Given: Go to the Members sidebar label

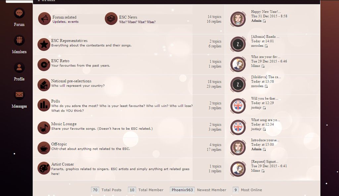Looking at the screenshot, I should coord(19,52).
